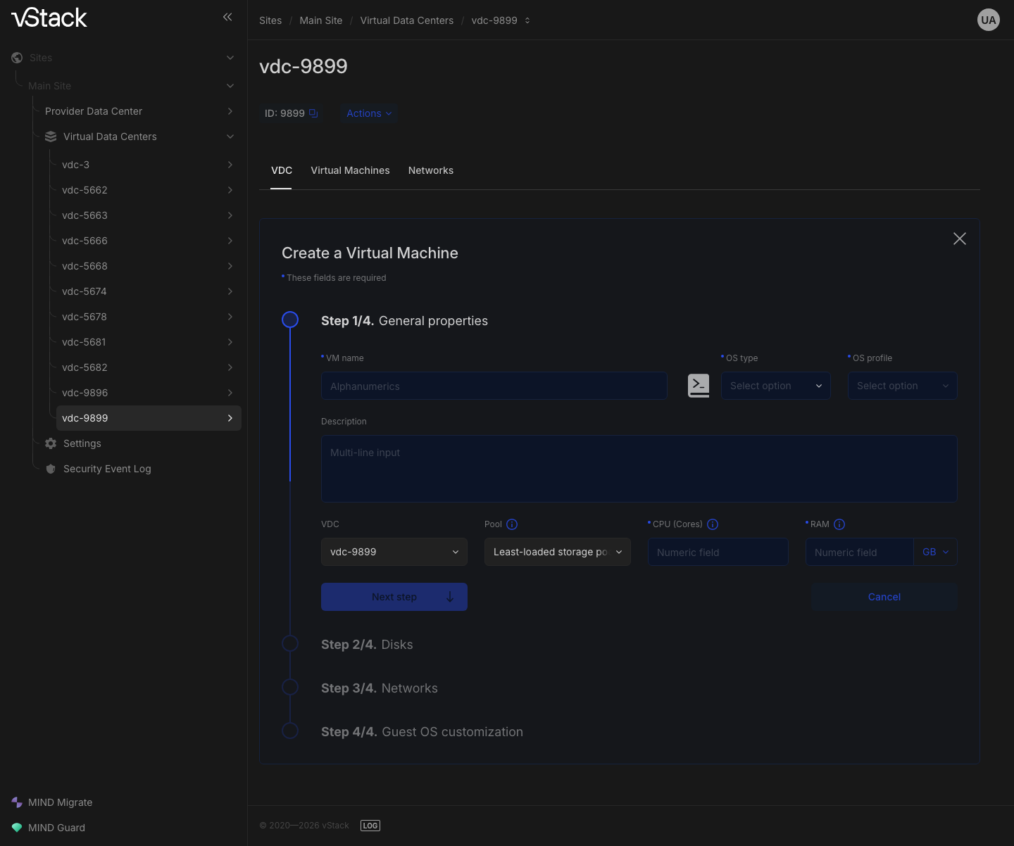Select the VDC tab
Image resolution: width=1014 pixels, height=846 pixels.
tap(282, 170)
